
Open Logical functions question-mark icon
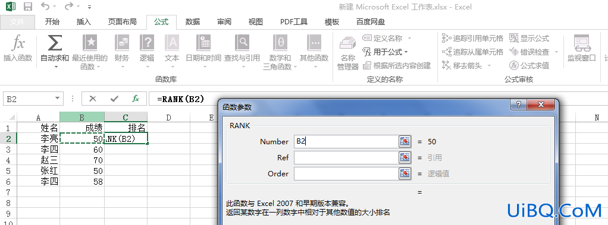coord(147,43)
